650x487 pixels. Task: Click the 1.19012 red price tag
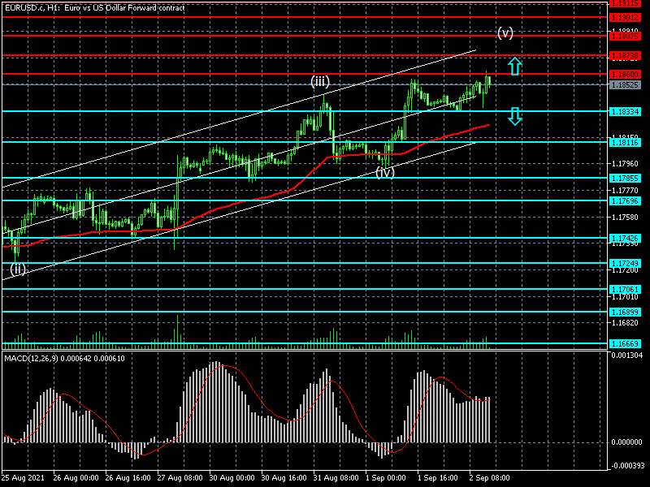click(x=628, y=16)
